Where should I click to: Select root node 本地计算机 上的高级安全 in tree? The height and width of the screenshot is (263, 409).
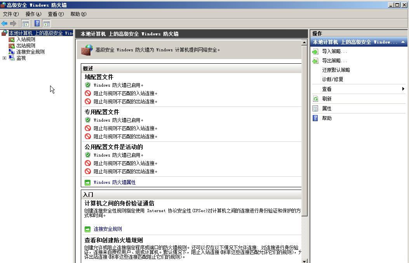[41, 33]
